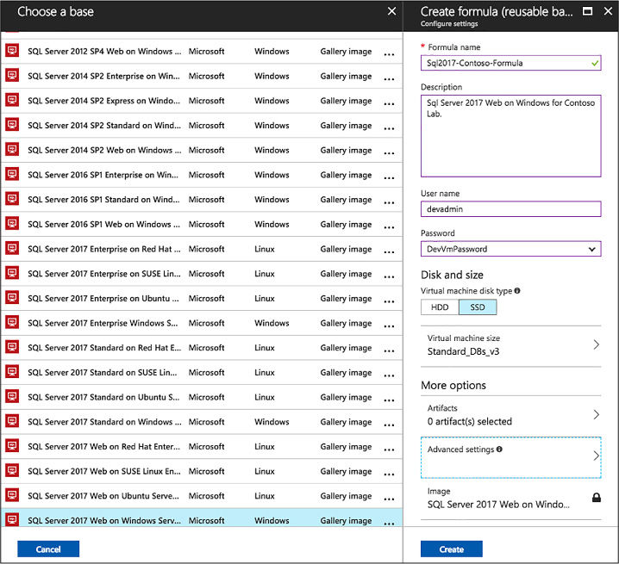Screen dimensions: 619x564
Task: Select SQL Server 2017 Web on Red Hat Enter... row
Action: point(202,447)
